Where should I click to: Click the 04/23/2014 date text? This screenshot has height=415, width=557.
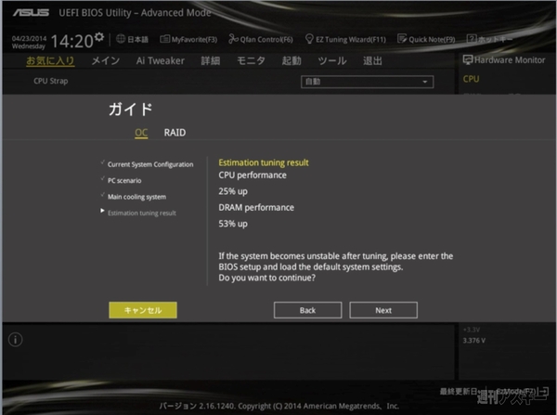(x=29, y=38)
